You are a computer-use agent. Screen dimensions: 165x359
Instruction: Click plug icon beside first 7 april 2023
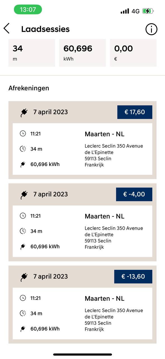pos(24,112)
